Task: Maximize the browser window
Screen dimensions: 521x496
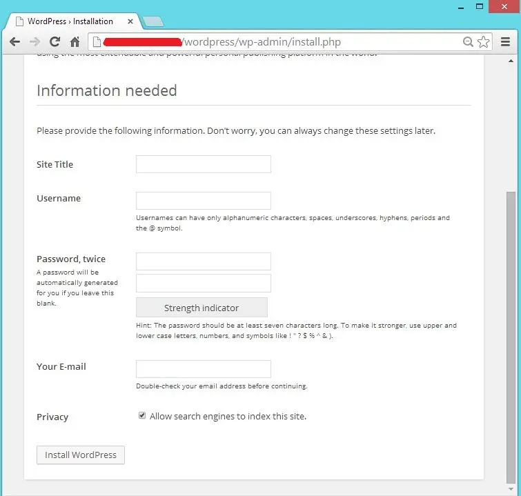Action: [x=480, y=6]
